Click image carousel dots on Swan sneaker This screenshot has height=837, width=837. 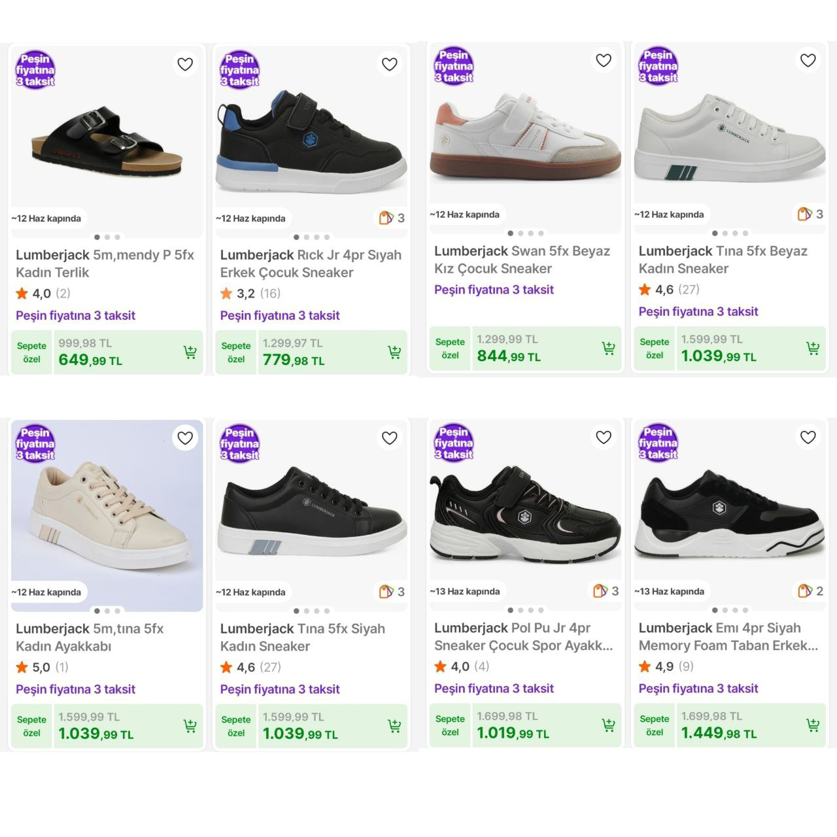[x=526, y=233]
